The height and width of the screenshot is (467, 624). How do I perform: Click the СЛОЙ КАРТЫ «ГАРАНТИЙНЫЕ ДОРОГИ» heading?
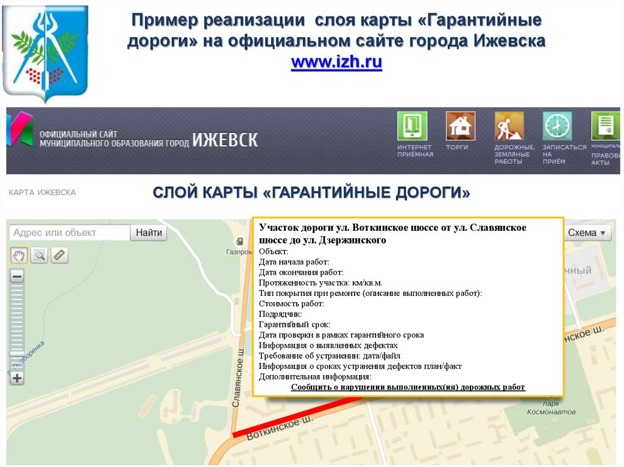311,193
